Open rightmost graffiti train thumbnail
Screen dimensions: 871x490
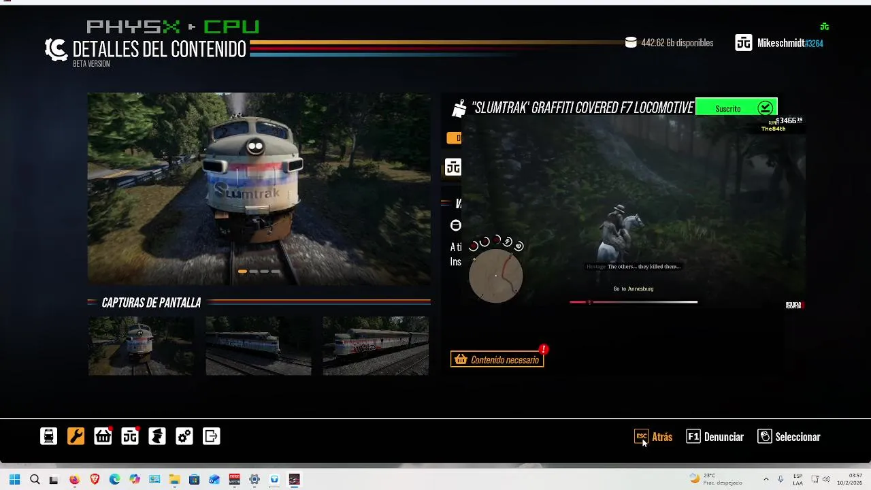click(376, 346)
